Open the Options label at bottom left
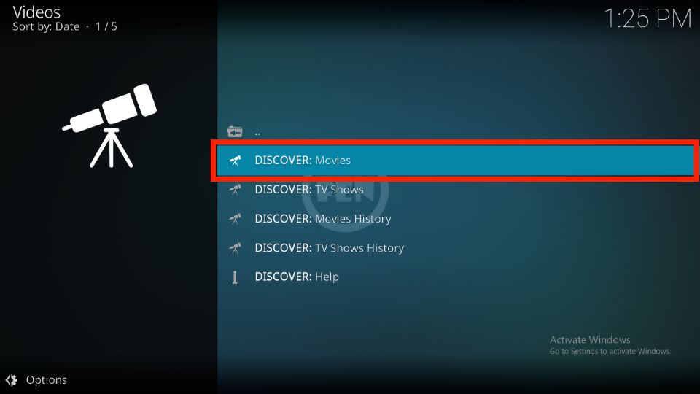 click(47, 380)
